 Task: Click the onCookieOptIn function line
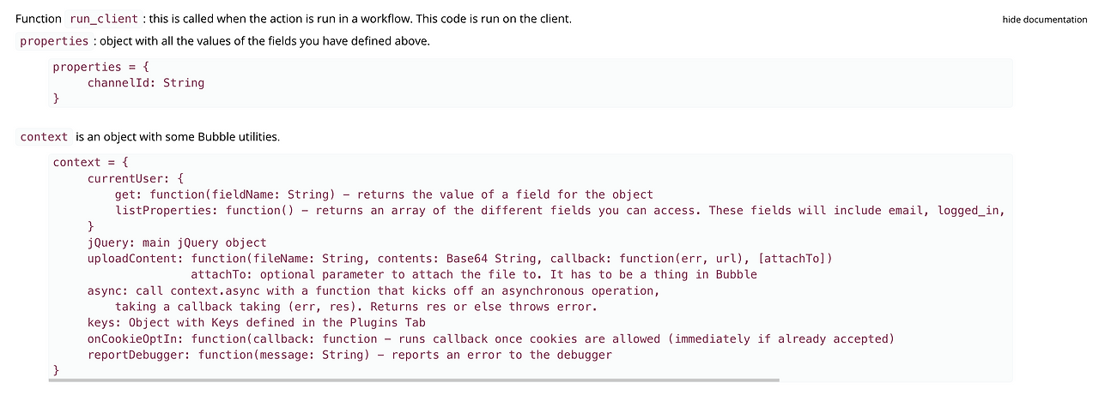pyautogui.click(x=490, y=338)
